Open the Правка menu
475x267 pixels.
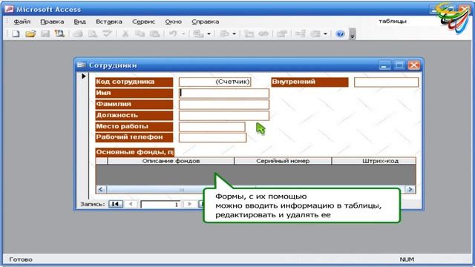point(52,22)
